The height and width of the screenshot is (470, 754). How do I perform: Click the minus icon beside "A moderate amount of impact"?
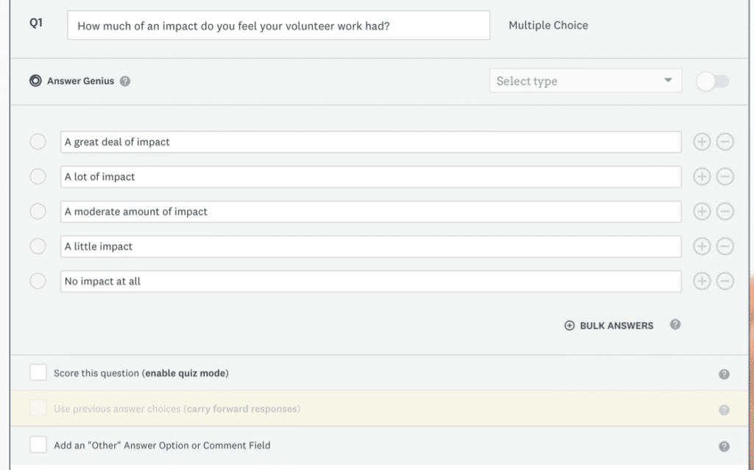click(x=724, y=211)
